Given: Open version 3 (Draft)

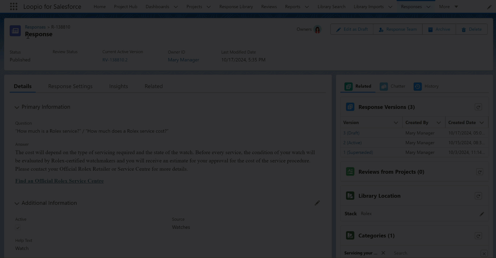Looking at the screenshot, I should click(351, 133).
